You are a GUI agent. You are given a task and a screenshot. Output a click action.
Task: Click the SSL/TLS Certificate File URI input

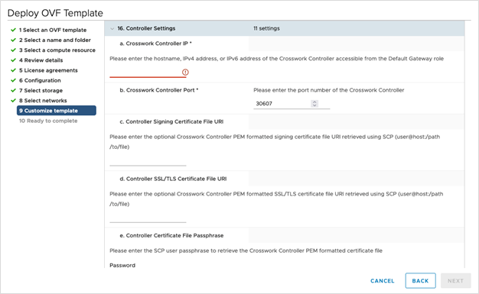pos(148,218)
